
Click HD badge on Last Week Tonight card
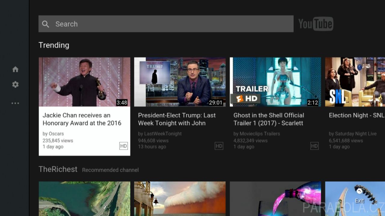[219, 146]
